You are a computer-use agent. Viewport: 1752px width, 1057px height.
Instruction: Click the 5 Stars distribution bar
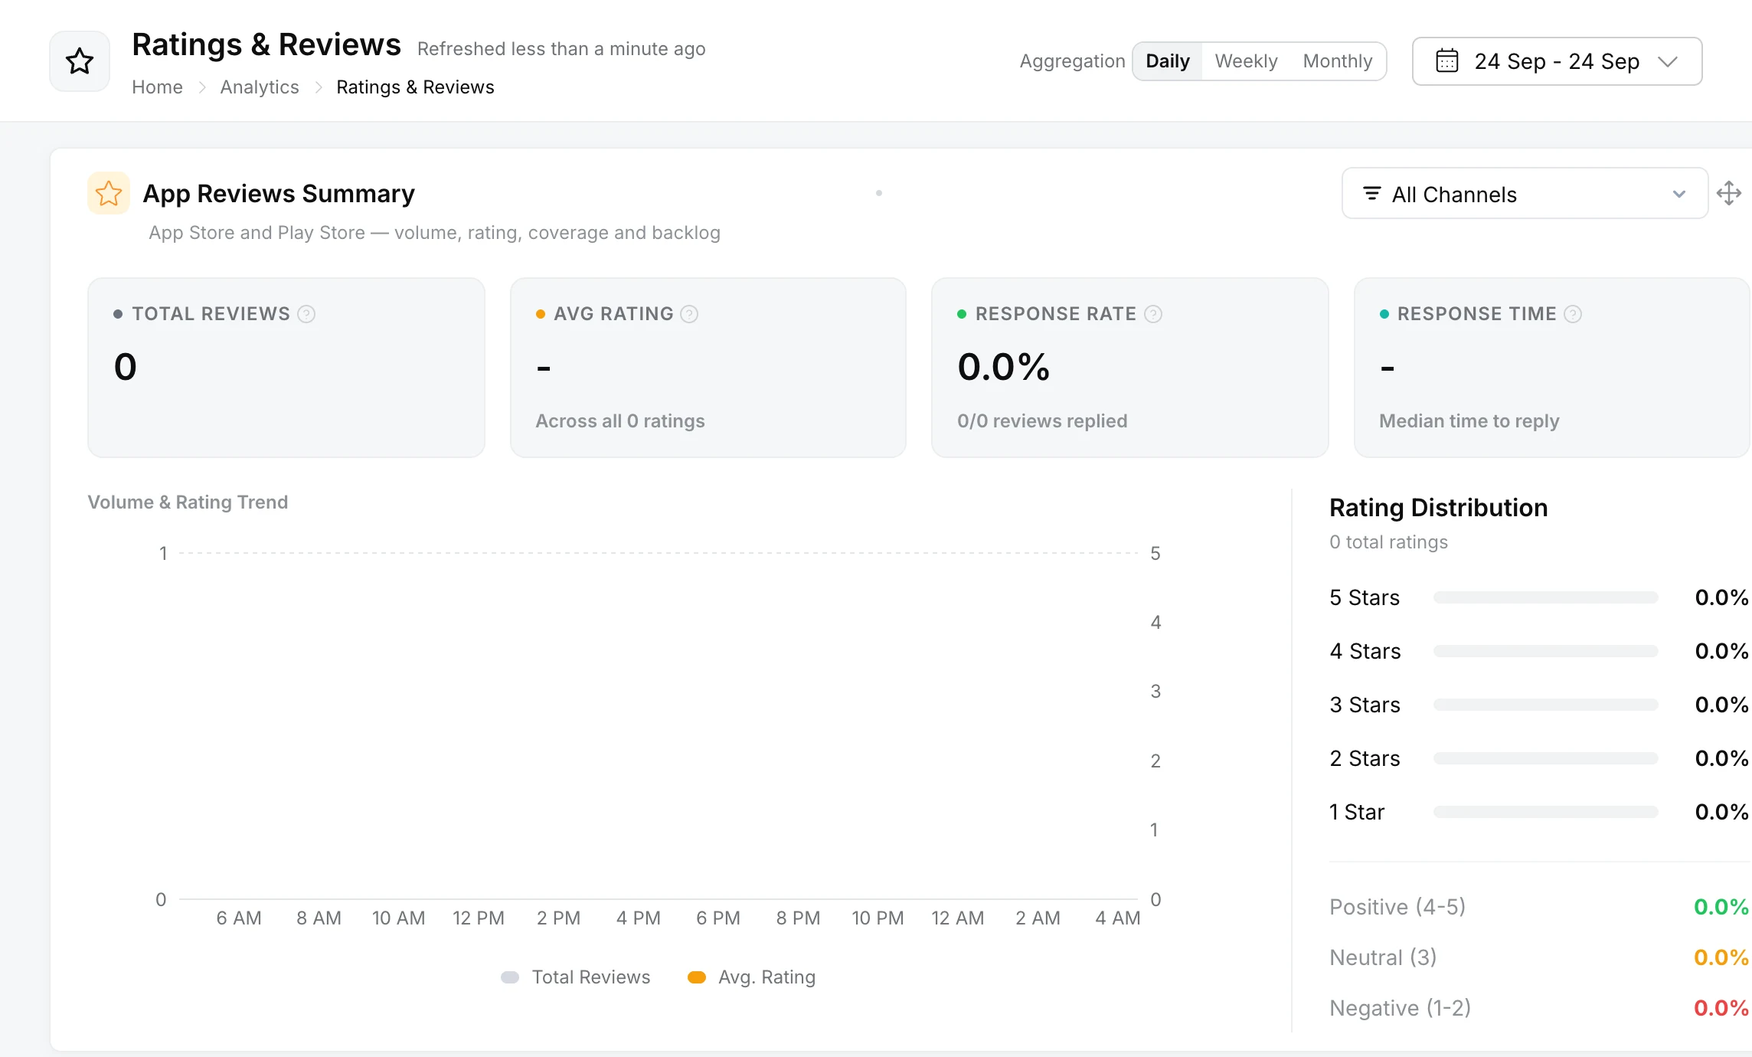(x=1545, y=597)
